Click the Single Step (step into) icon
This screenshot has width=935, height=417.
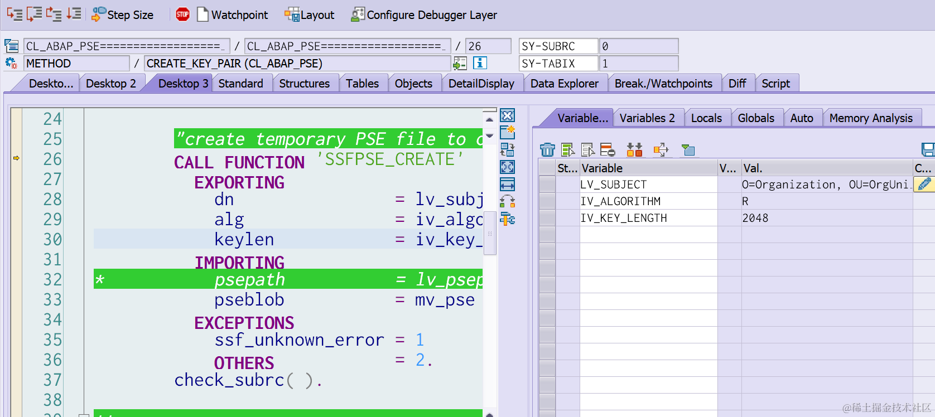[x=15, y=14]
